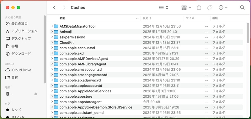This screenshot has height=119, width=251.
Task: Open the group-by grid dropdown
Action: point(186,8)
